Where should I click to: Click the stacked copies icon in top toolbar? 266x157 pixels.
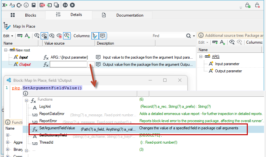[x=56, y=5]
